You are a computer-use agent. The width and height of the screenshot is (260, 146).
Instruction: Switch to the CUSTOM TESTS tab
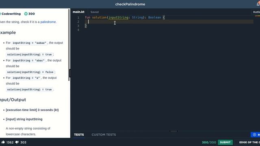pos(104,135)
